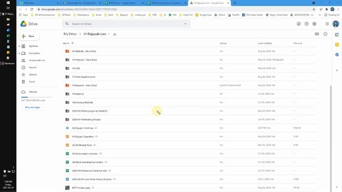Click the New button
Image resolution: width=342 pixels, height=192 pixels.
coord(29,36)
